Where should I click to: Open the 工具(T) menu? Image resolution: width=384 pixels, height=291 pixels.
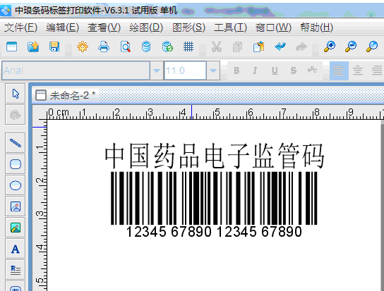(230, 27)
